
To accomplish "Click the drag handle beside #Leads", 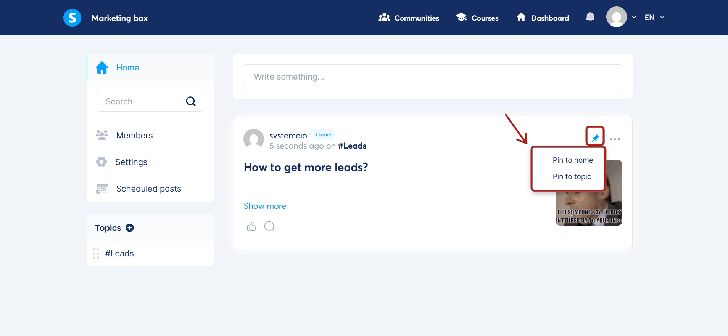I will [x=96, y=253].
